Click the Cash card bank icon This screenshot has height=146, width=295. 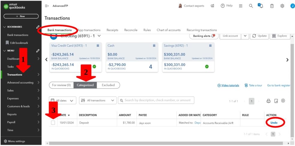click(154, 45)
